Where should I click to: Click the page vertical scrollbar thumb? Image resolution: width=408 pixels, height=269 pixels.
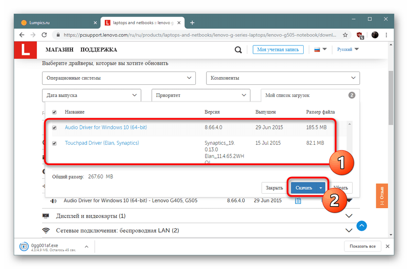[391, 98]
